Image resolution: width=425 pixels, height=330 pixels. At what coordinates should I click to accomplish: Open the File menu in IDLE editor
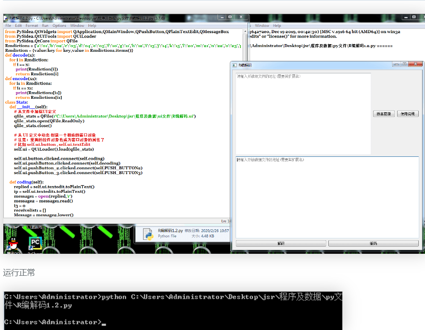(8, 25)
